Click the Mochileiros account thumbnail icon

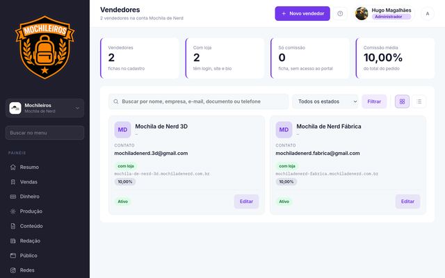(15, 108)
